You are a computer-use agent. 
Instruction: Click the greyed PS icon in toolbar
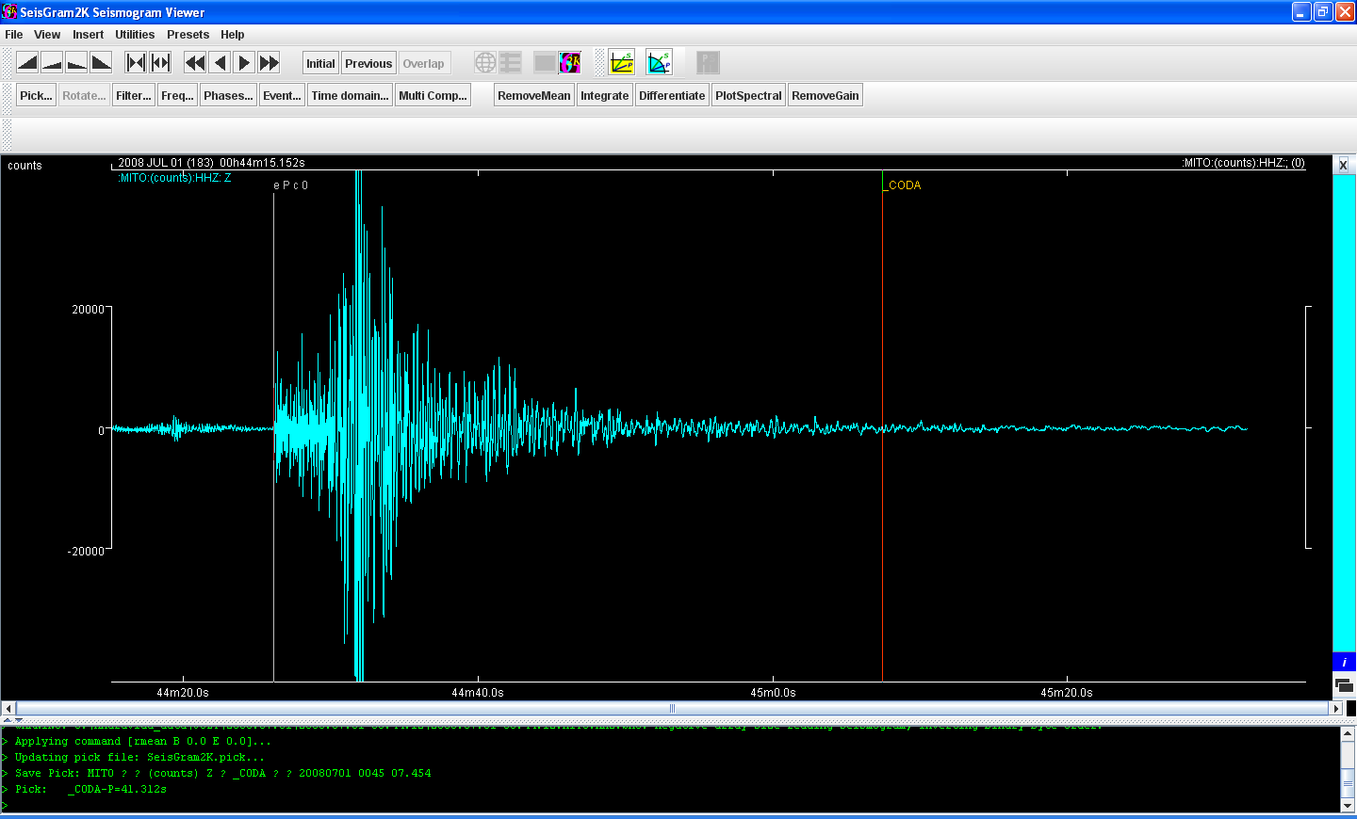pos(708,63)
